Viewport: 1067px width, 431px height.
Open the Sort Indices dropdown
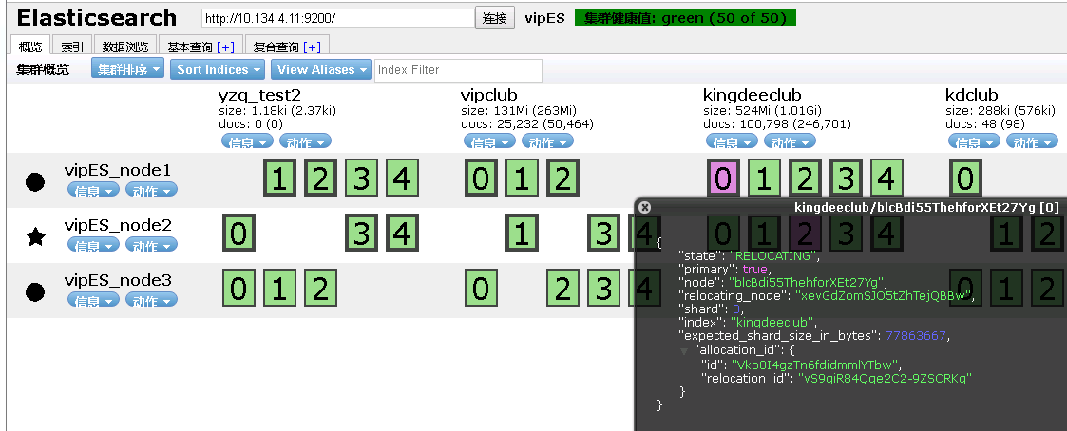218,69
